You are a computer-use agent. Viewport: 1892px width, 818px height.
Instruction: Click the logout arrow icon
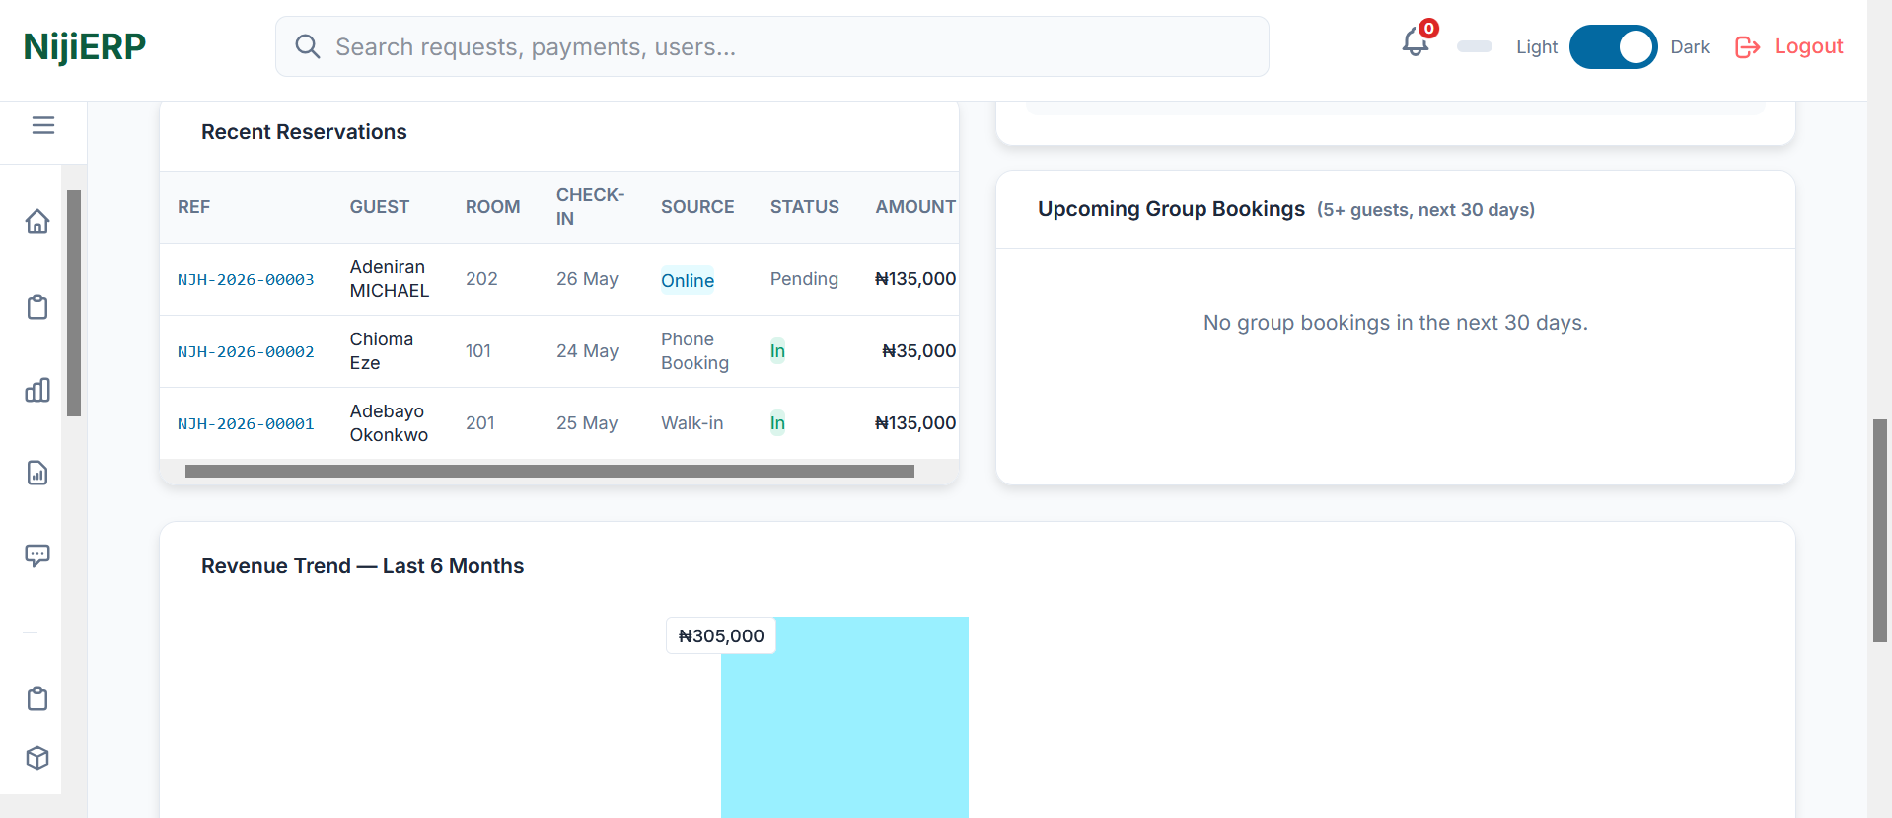pyautogui.click(x=1747, y=47)
